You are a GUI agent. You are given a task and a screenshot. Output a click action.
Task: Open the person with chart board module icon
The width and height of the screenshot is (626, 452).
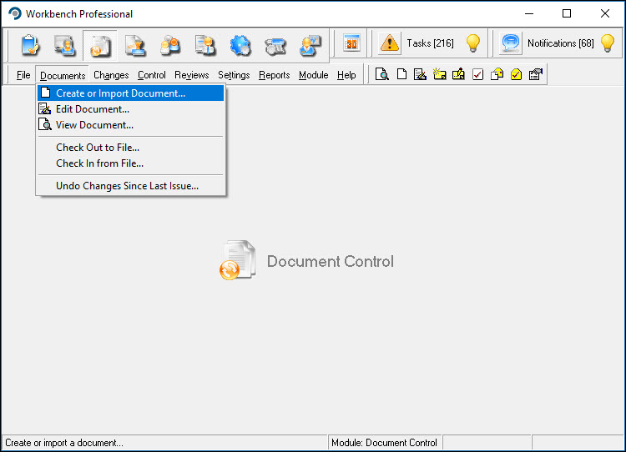coord(310,45)
